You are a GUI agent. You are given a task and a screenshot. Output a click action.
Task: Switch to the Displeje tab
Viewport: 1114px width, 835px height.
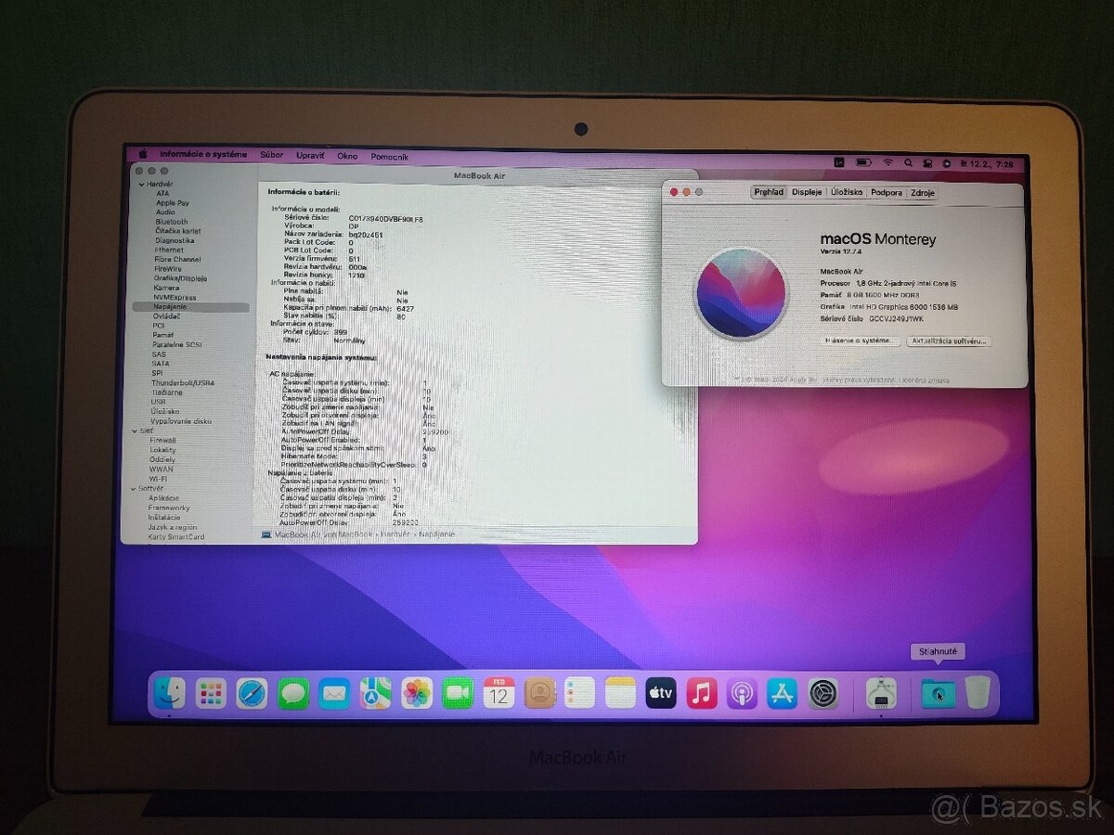tap(806, 193)
